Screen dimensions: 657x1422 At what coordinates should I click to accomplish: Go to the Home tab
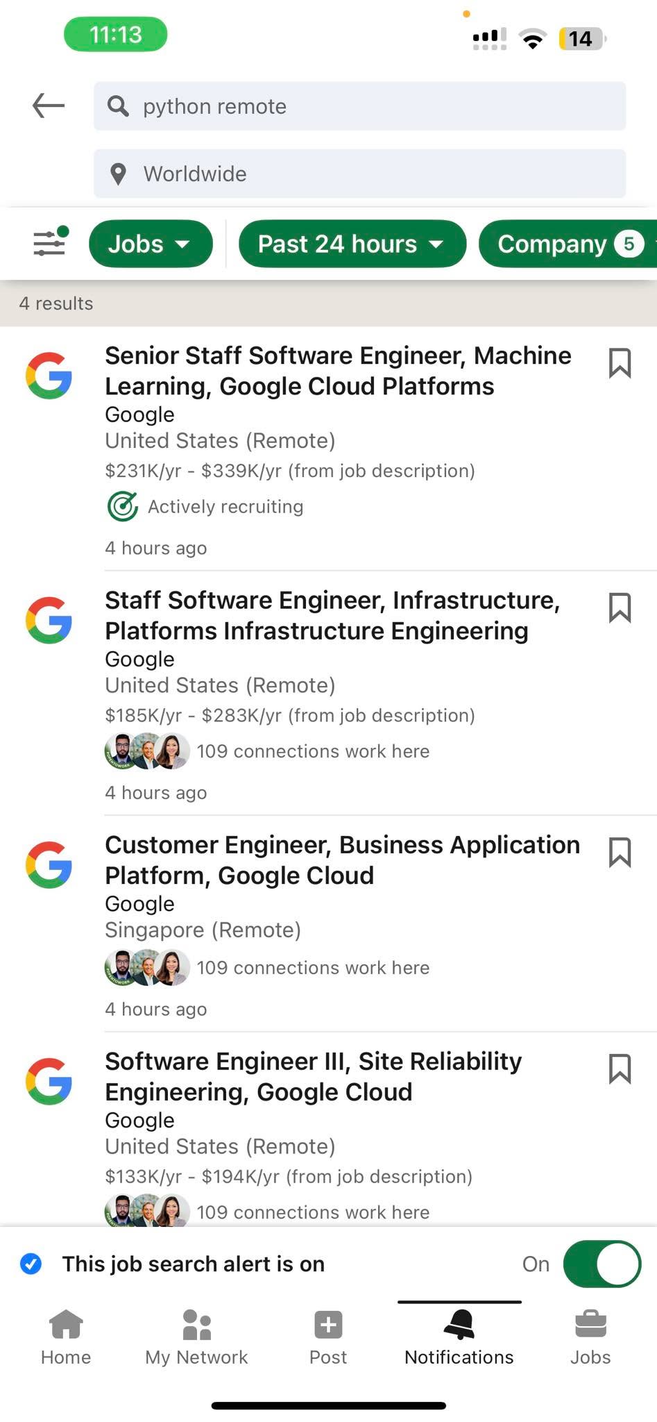click(x=66, y=1337)
